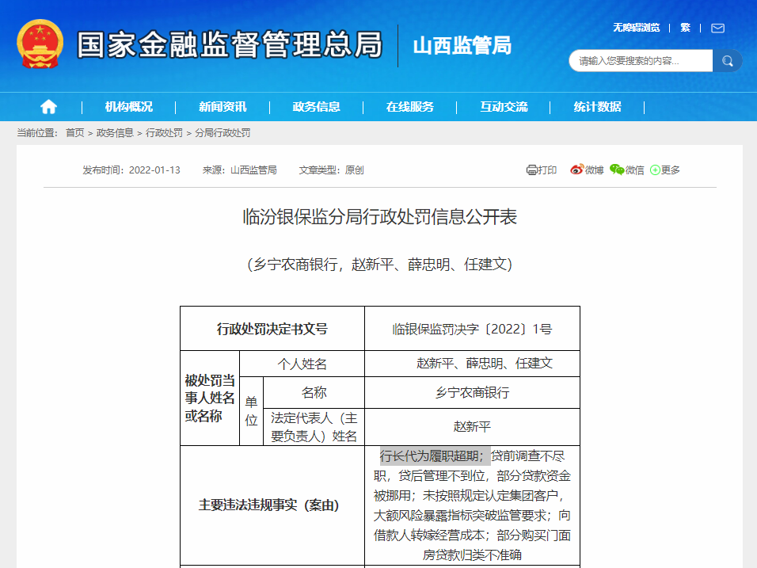The height and width of the screenshot is (568, 757).
Task: Click the 文章类型：原创 text
Action: (x=331, y=170)
